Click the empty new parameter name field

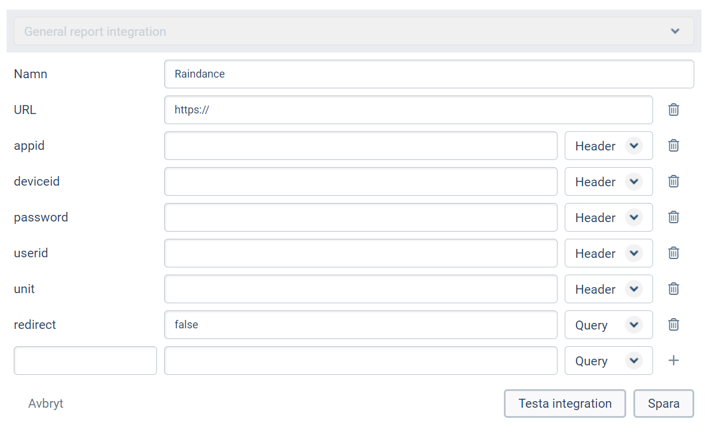click(x=85, y=361)
